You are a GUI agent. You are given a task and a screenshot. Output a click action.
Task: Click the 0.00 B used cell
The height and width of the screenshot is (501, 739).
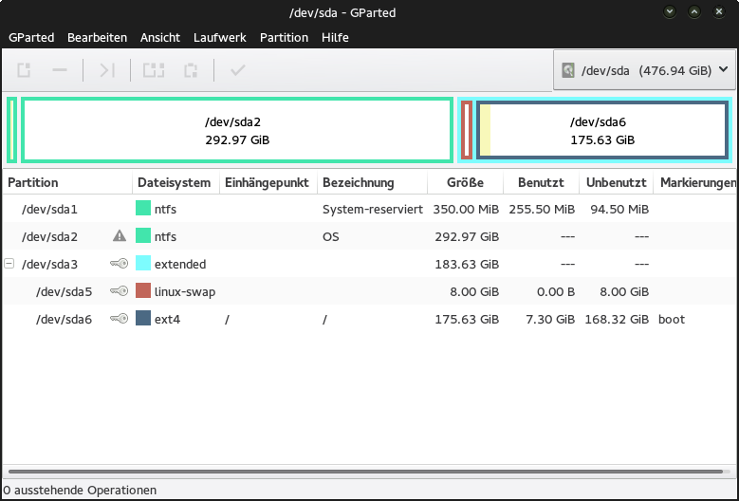[x=556, y=292]
